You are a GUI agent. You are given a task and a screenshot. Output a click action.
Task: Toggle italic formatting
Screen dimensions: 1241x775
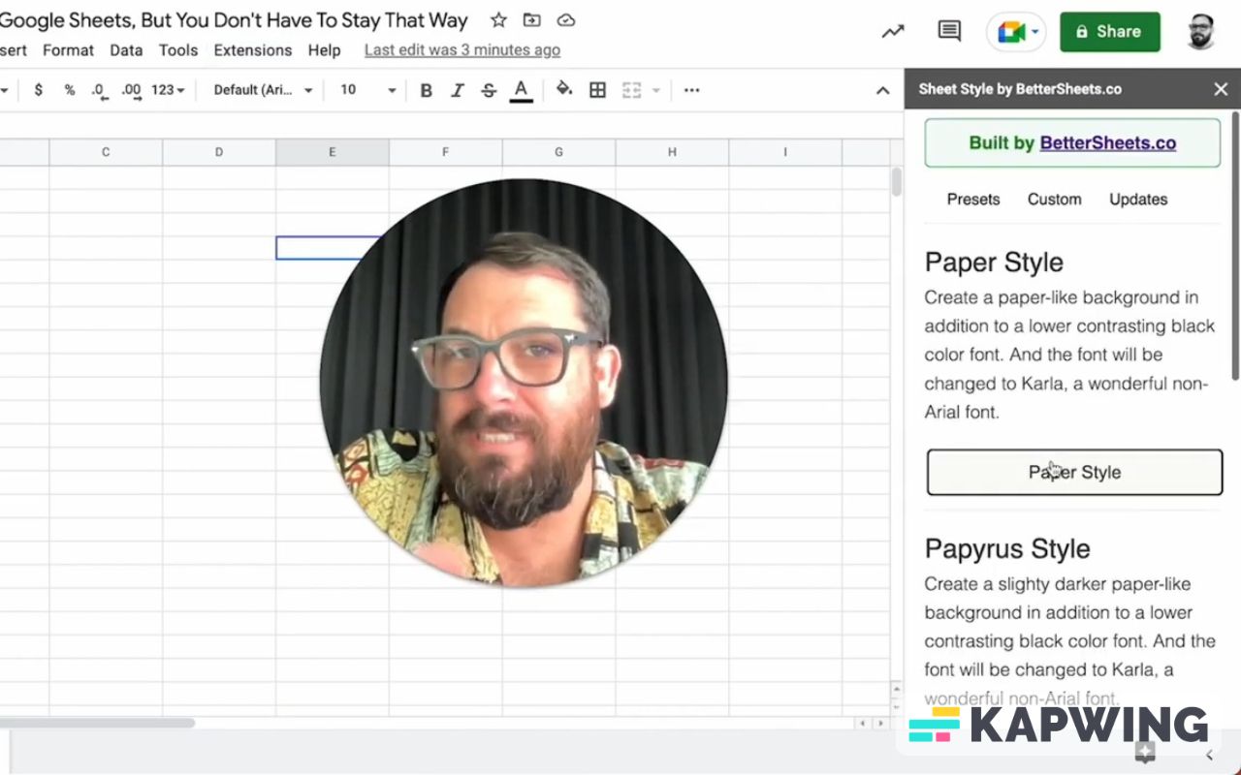pos(458,90)
